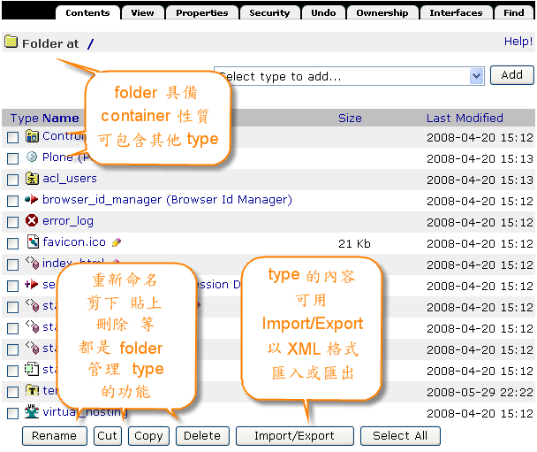Open the Help! link
537x452 pixels.
(518, 42)
